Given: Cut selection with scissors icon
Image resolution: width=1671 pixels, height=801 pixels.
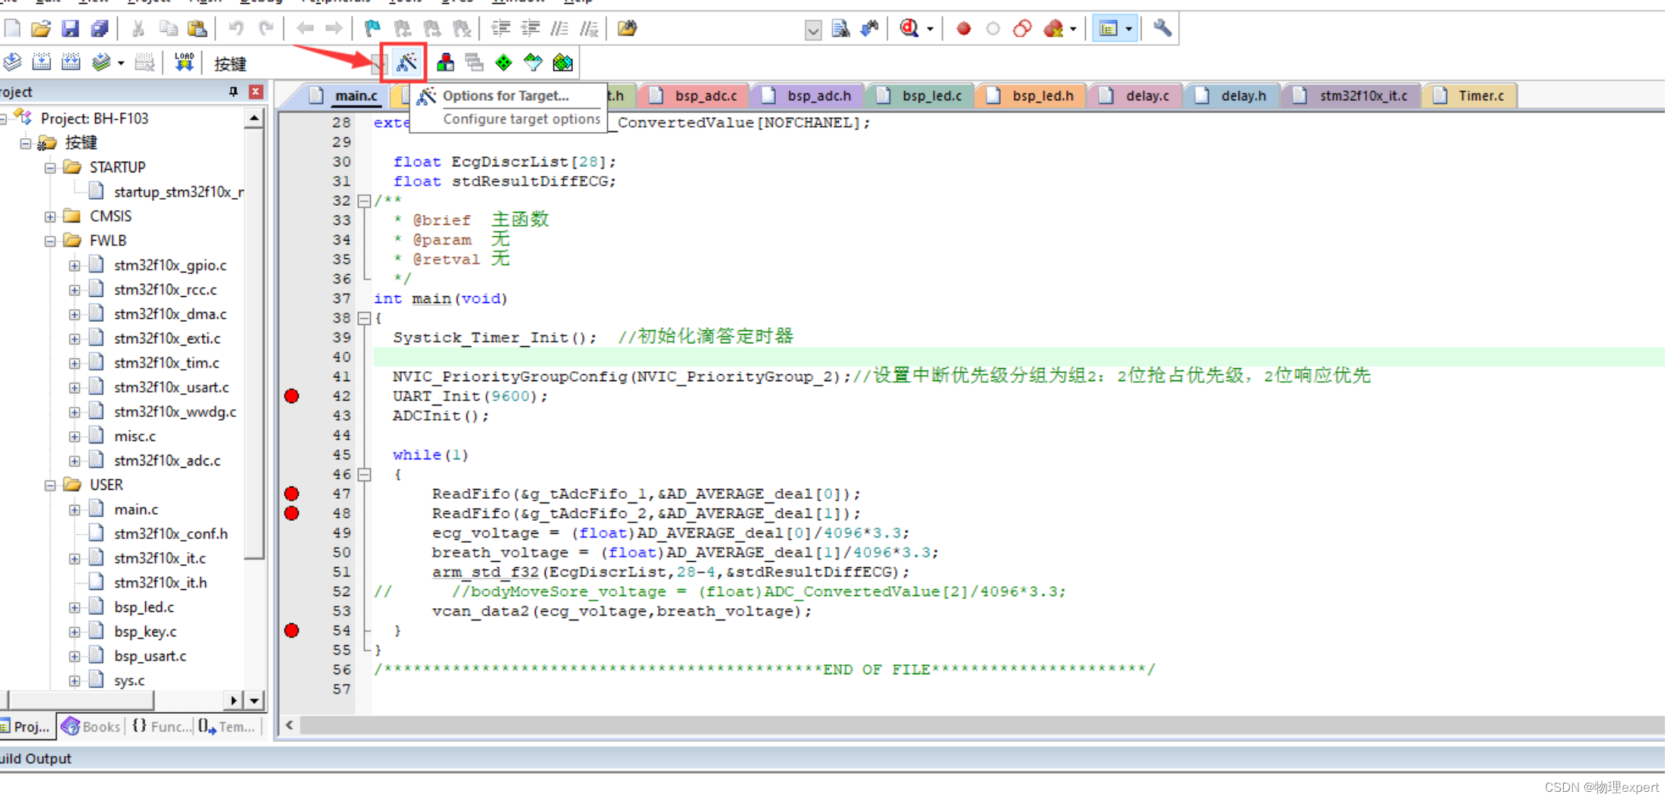Looking at the screenshot, I should coord(138,29).
